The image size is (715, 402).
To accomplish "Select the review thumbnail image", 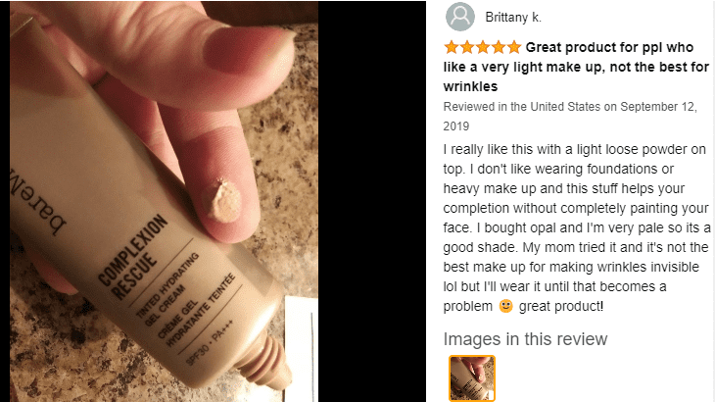I will click(x=472, y=378).
